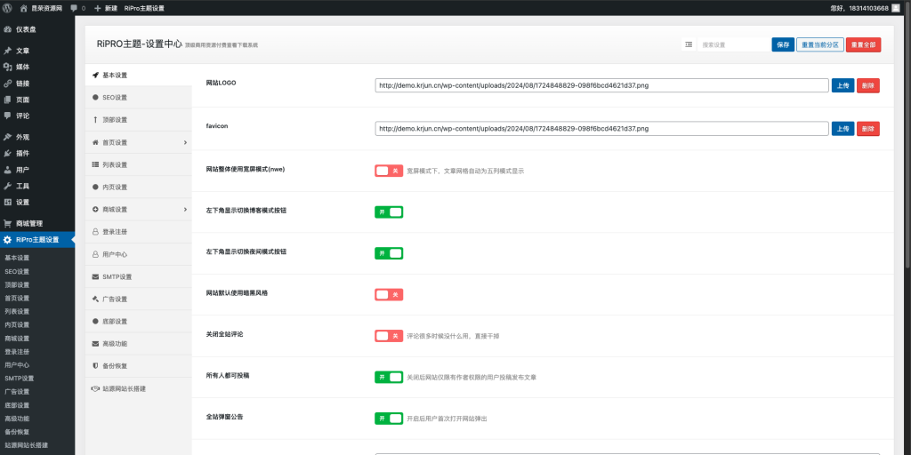Viewport: 911px width, 455px height.
Task: Open 登录注册 tab in settings panel
Action: coord(138,232)
